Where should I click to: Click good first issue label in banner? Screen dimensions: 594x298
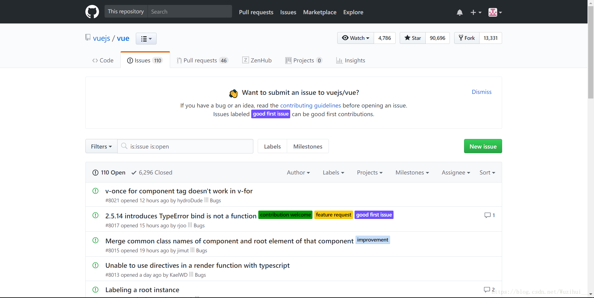click(x=271, y=114)
